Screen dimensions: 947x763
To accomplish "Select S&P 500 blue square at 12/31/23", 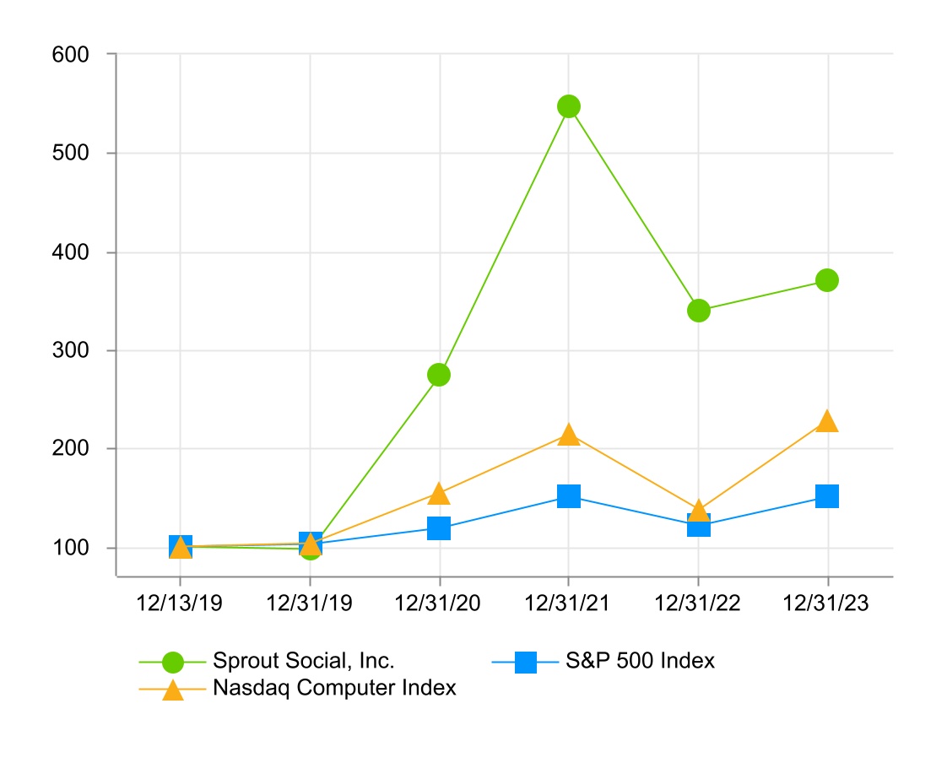I will 827,496.
